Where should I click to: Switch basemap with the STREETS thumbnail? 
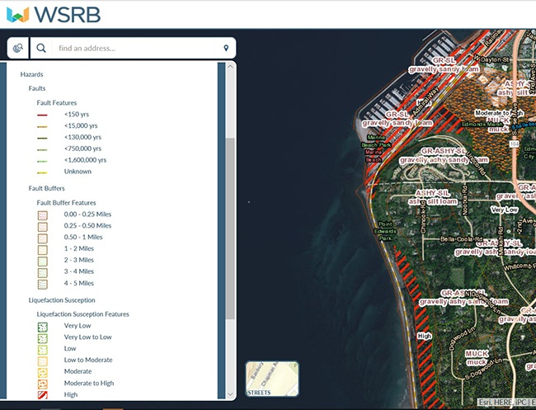click(x=272, y=379)
